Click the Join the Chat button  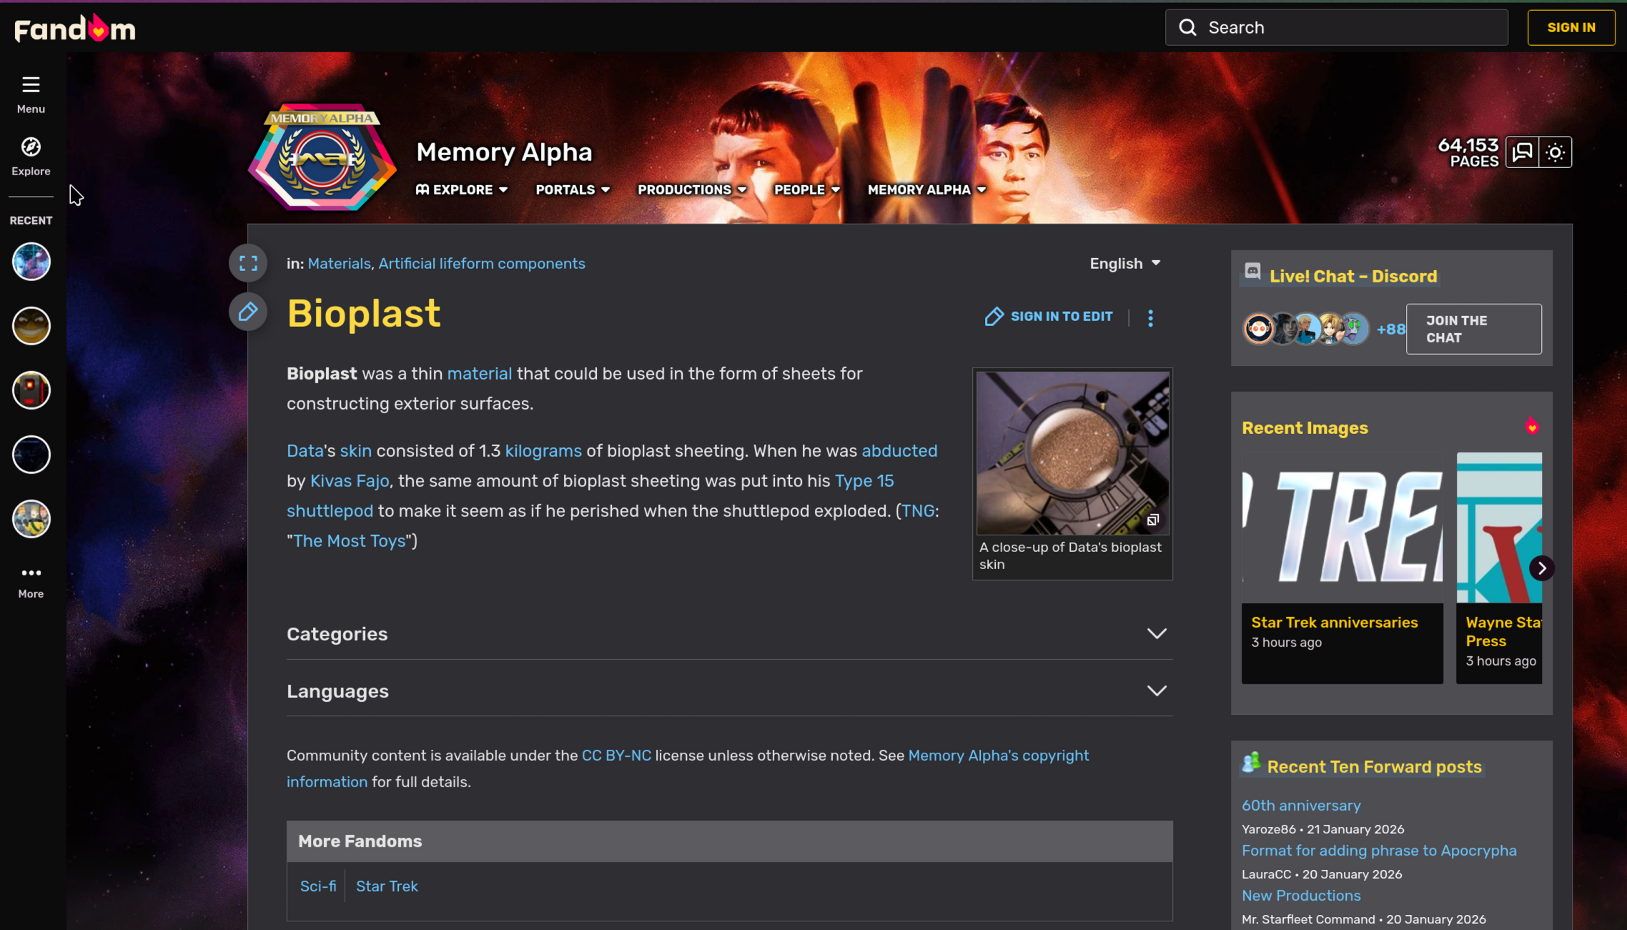tap(1473, 329)
